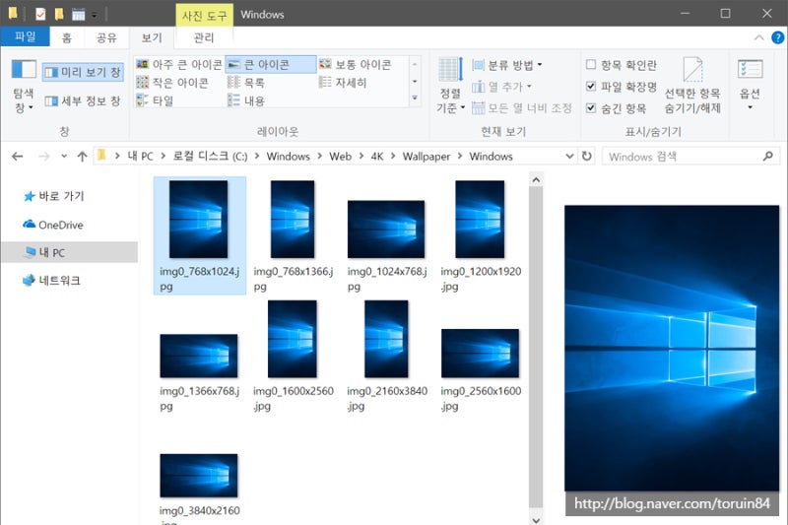Select 내 PC in the sidebar

69,252
